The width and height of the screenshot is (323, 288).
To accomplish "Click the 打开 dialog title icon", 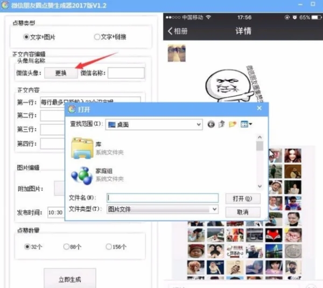I will pos(72,109).
